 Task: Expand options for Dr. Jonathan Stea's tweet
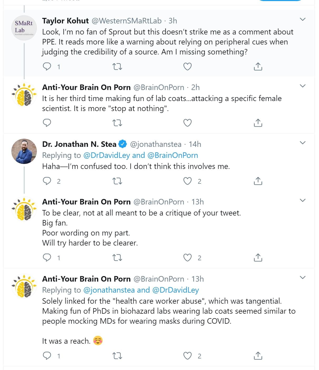pyautogui.click(x=303, y=143)
